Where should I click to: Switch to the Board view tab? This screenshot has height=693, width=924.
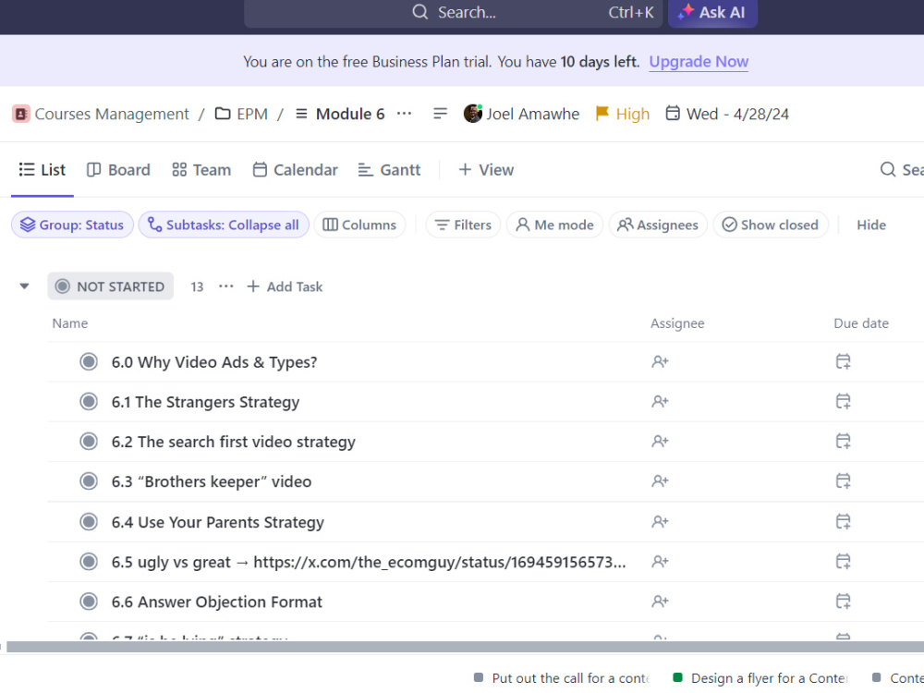coord(118,170)
